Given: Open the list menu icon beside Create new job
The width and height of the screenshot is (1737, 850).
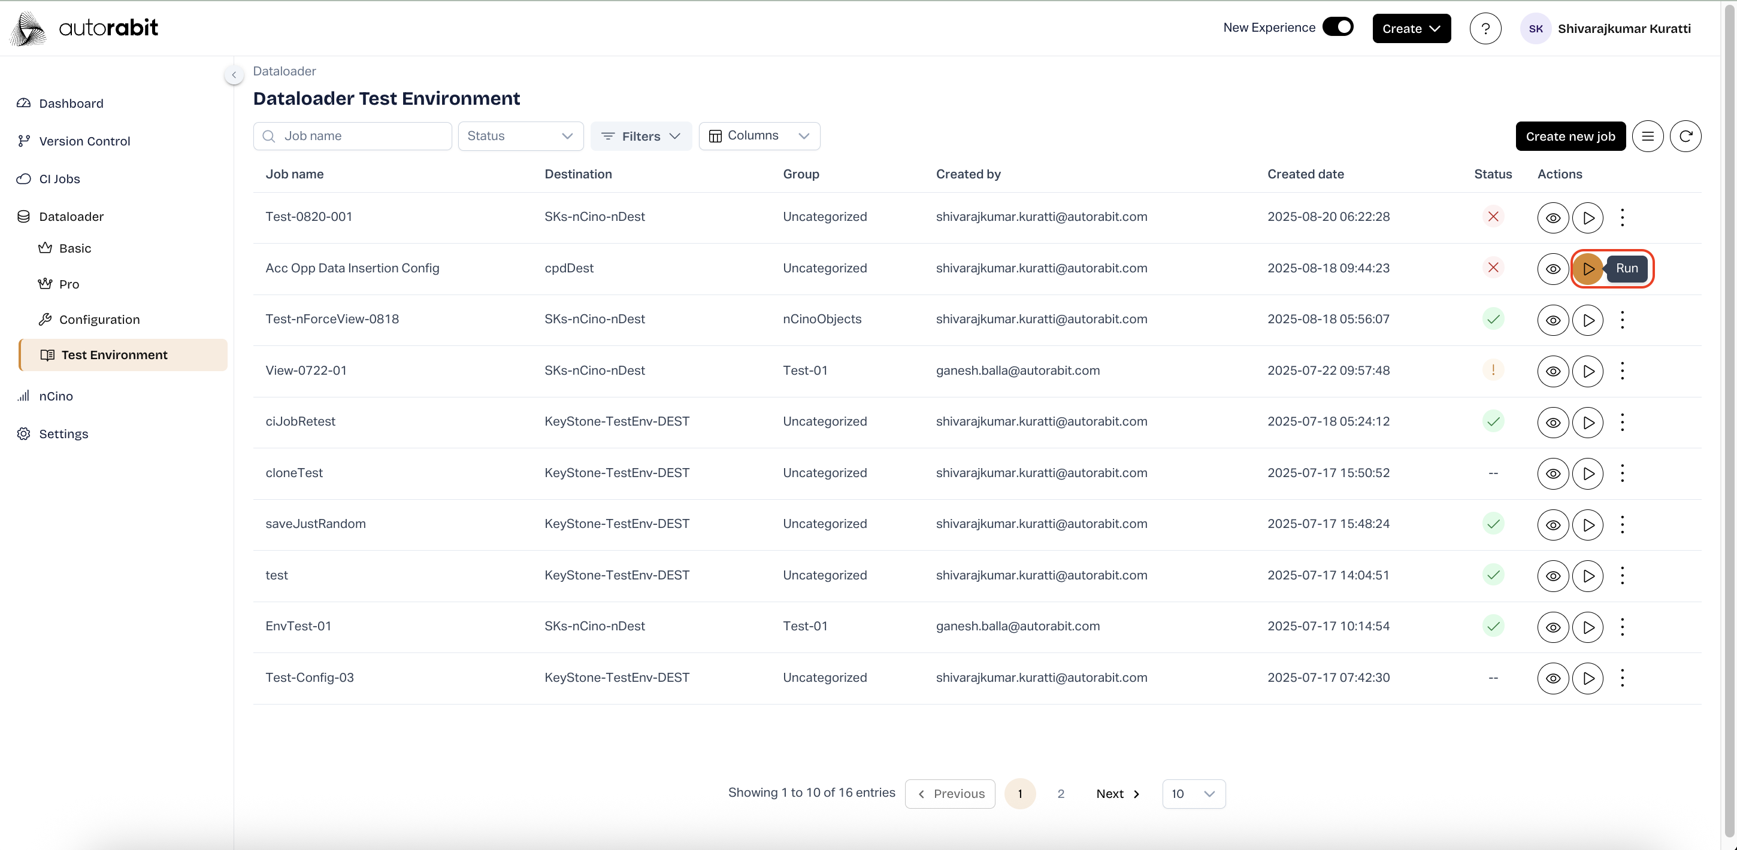Looking at the screenshot, I should coord(1647,136).
